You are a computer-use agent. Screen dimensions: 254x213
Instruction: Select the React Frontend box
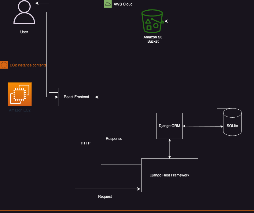pyautogui.click(x=76, y=97)
